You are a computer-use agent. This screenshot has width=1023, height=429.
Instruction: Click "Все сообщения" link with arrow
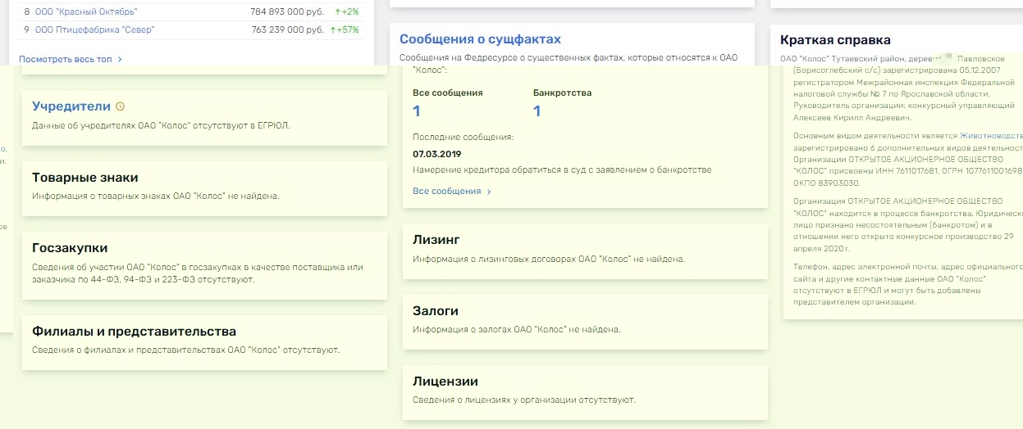[x=447, y=192]
